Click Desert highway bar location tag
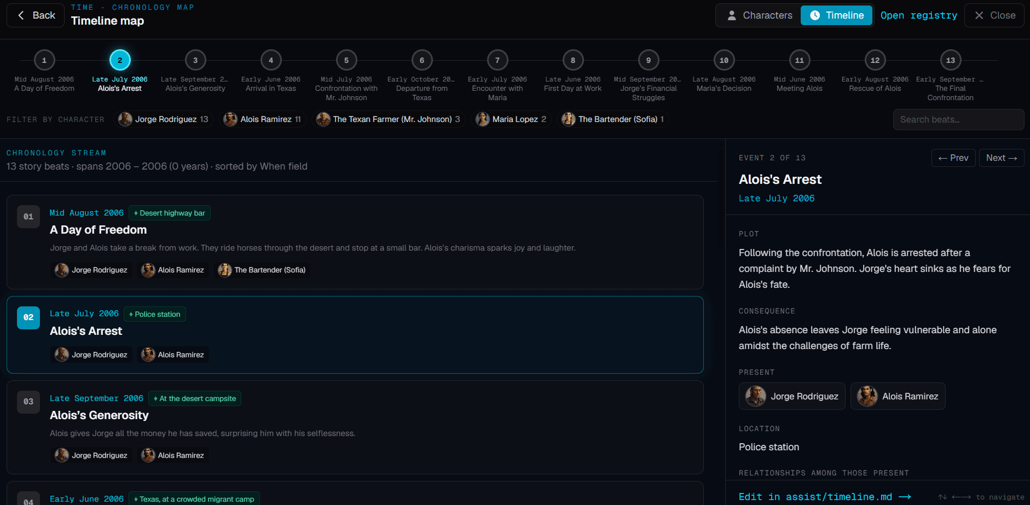 (170, 213)
